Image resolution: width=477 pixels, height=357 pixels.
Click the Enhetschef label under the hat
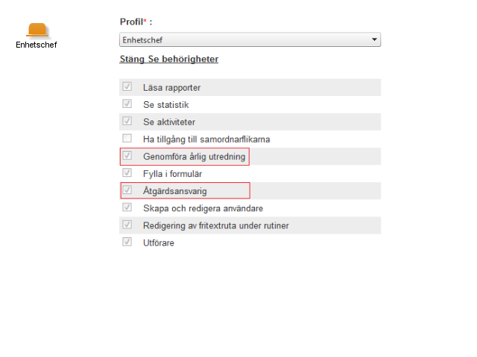[37, 45]
